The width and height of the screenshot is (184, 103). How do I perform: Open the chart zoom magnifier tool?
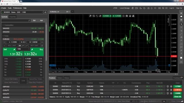pyautogui.click(x=90, y=16)
